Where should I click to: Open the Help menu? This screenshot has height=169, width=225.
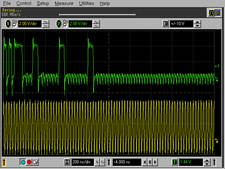pyautogui.click(x=105, y=3)
